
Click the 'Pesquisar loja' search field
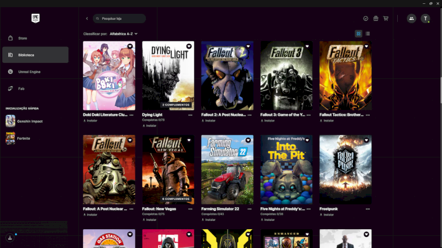click(119, 18)
